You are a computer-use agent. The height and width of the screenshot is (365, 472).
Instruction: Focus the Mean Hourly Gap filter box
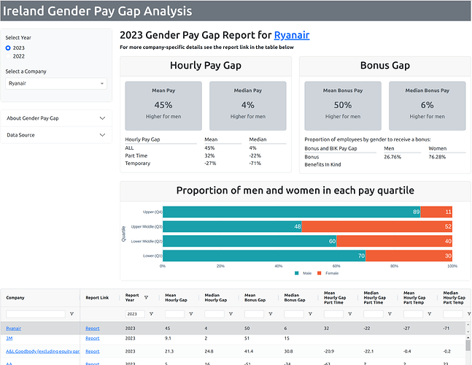(x=174, y=314)
